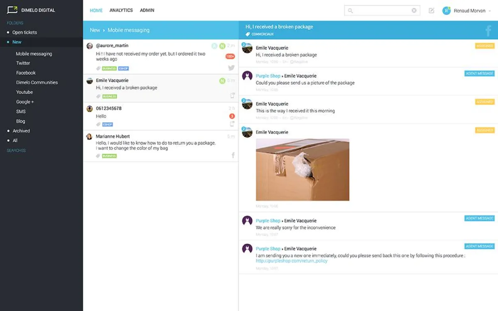
Task: Select the Google + channel
Action: point(25,102)
